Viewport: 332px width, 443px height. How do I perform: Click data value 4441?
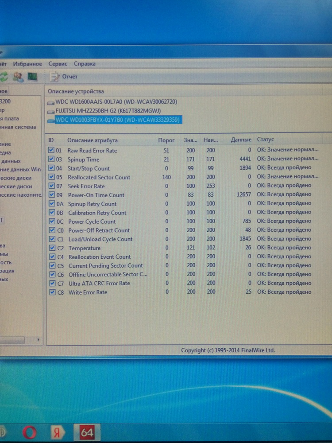click(245, 159)
